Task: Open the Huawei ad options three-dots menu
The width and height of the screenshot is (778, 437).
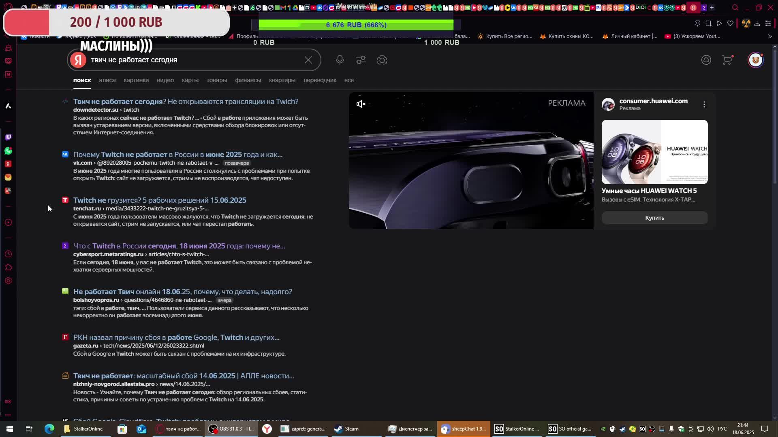Action: pos(704,104)
